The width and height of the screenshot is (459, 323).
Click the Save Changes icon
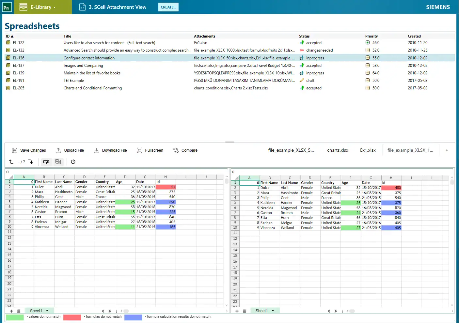[14, 150]
